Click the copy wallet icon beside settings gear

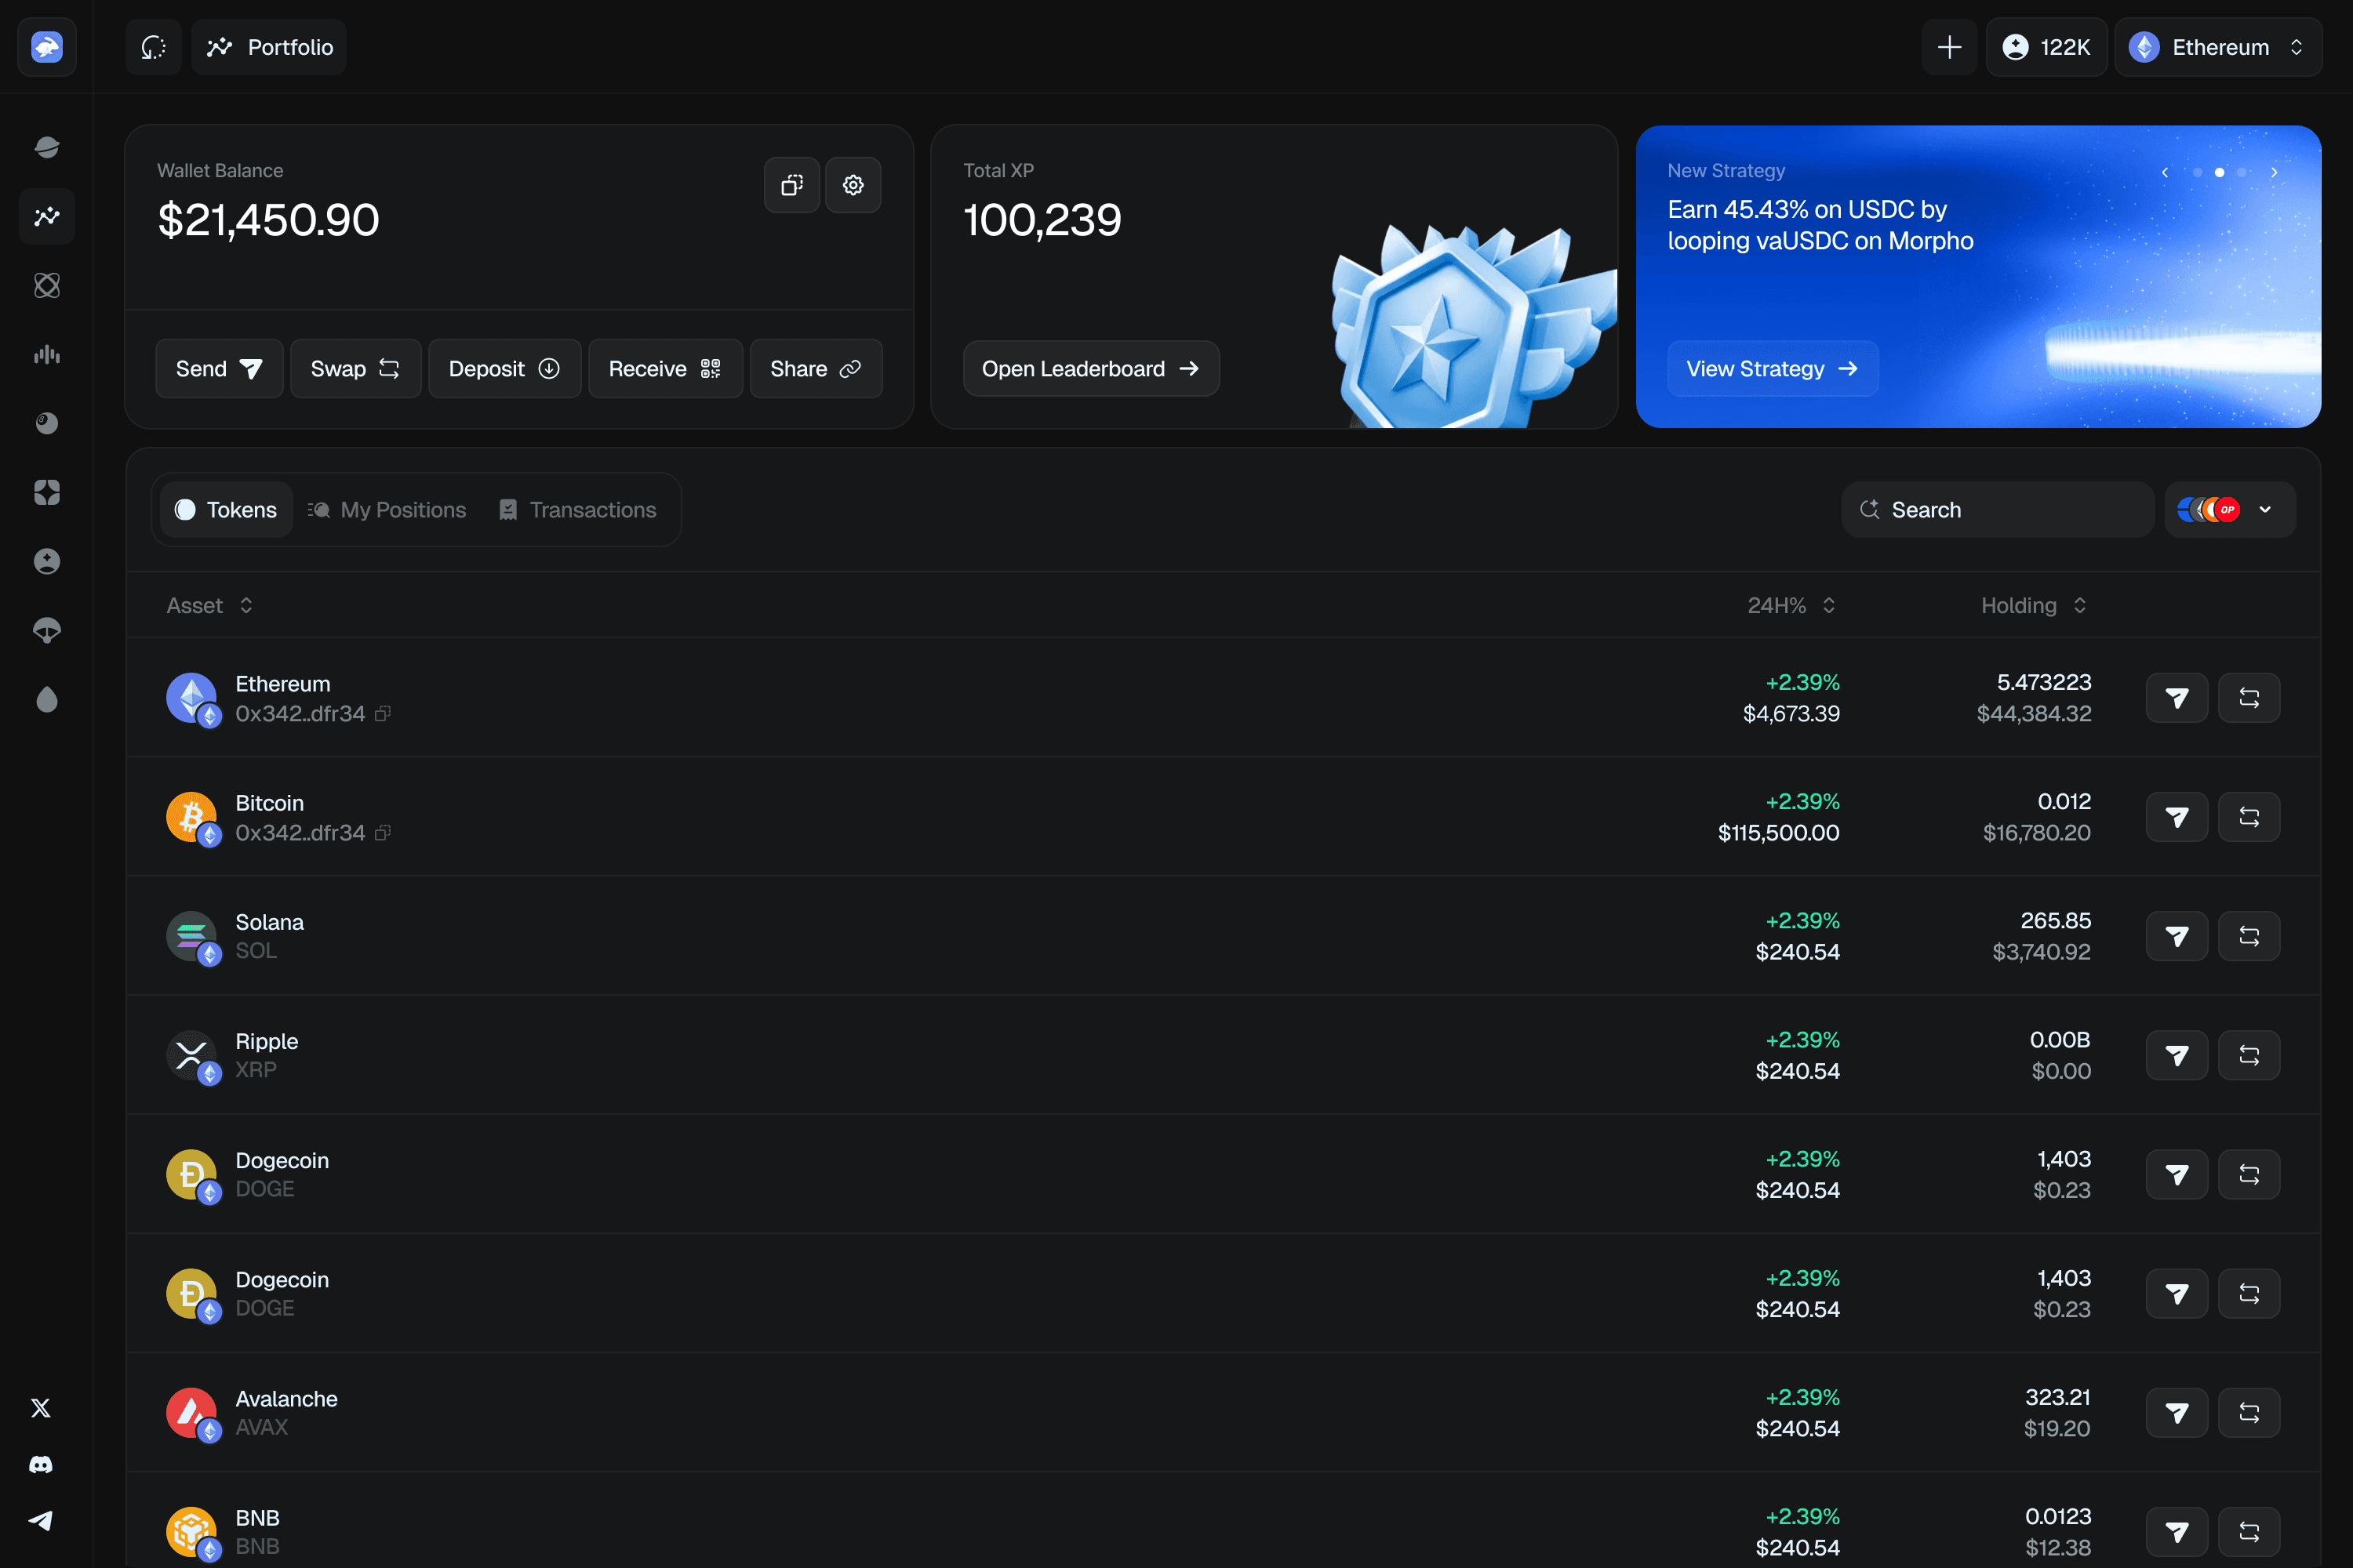(791, 185)
